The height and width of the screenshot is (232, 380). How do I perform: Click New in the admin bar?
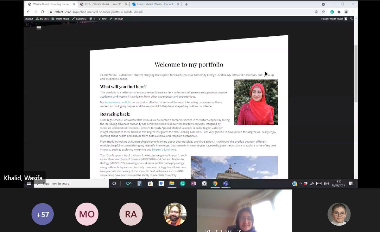[x=102, y=19]
